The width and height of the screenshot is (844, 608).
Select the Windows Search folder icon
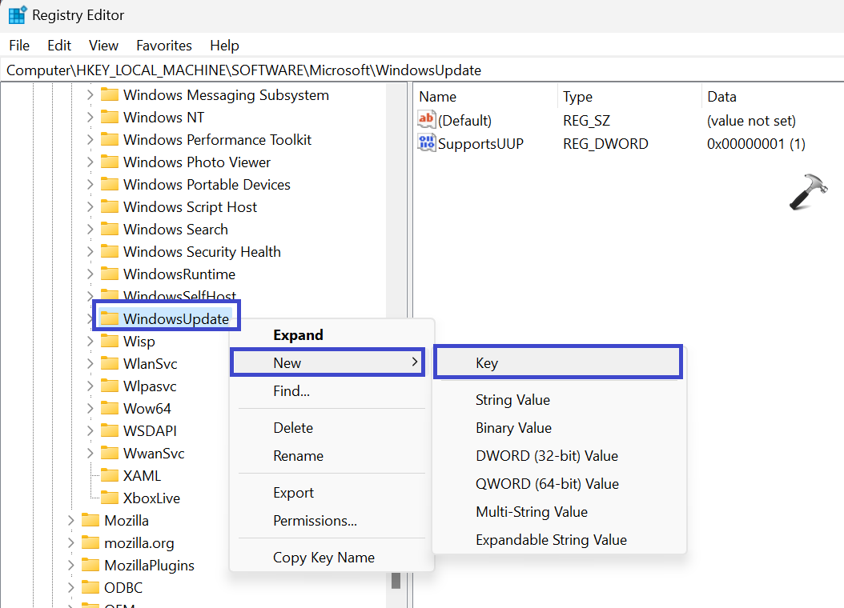pyautogui.click(x=109, y=230)
